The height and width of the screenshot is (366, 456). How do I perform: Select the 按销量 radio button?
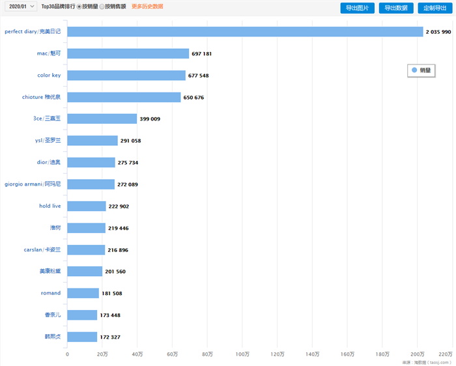pyautogui.click(x=79, y=7)
